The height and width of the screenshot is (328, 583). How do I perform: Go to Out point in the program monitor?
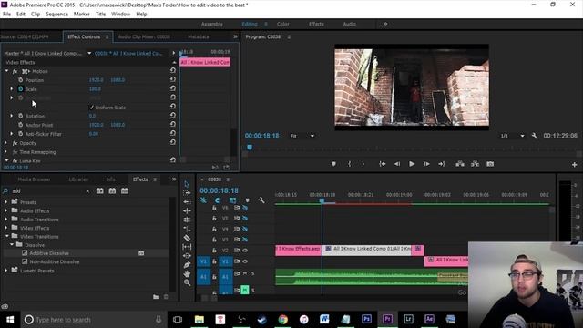[x=441, y=164]
